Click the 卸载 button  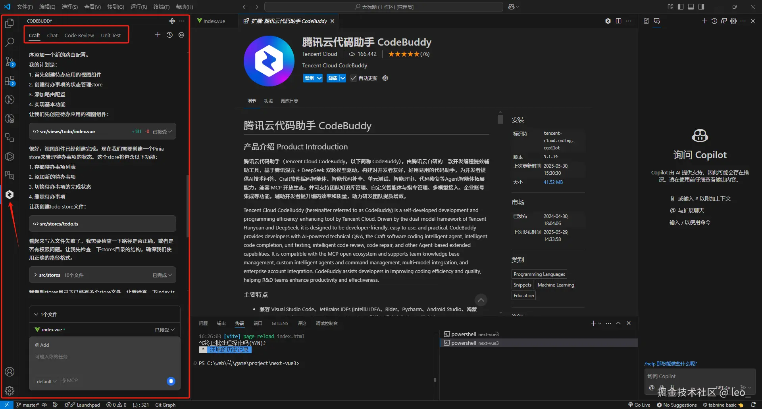click(333, 78)
